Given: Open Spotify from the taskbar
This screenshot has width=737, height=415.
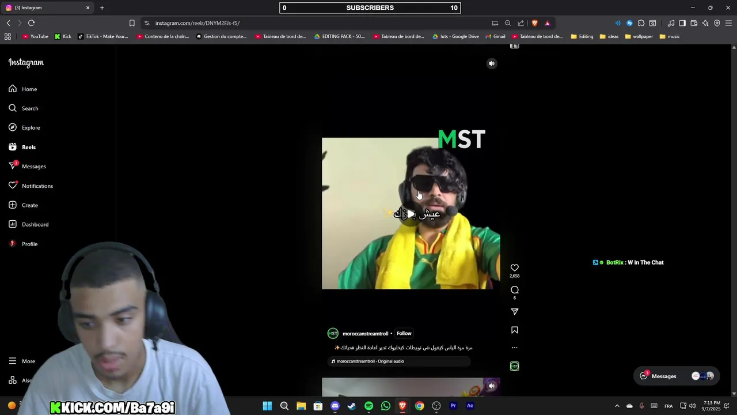Looking at the screenshot, I should pyautogui.click(x=368, y=406).
